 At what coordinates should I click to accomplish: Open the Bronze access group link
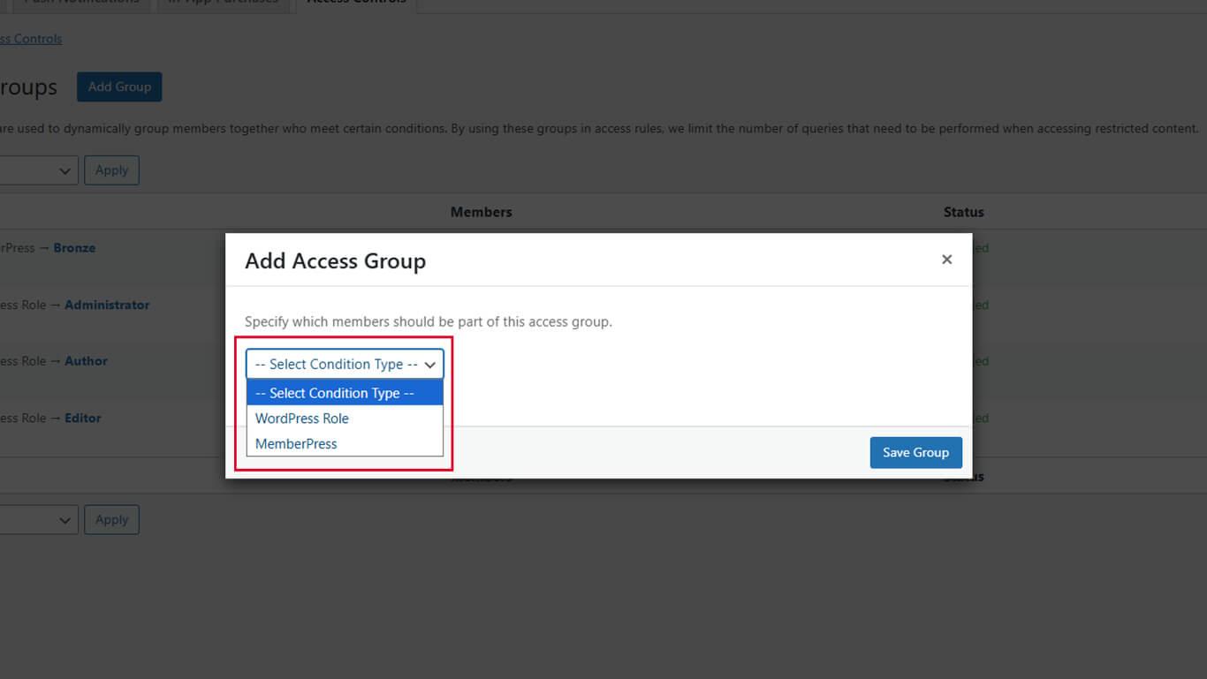[x=74, y=248]
